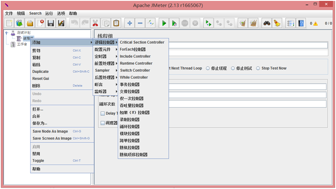Choose Critical Section Controller from submenu

coord(142,42)
